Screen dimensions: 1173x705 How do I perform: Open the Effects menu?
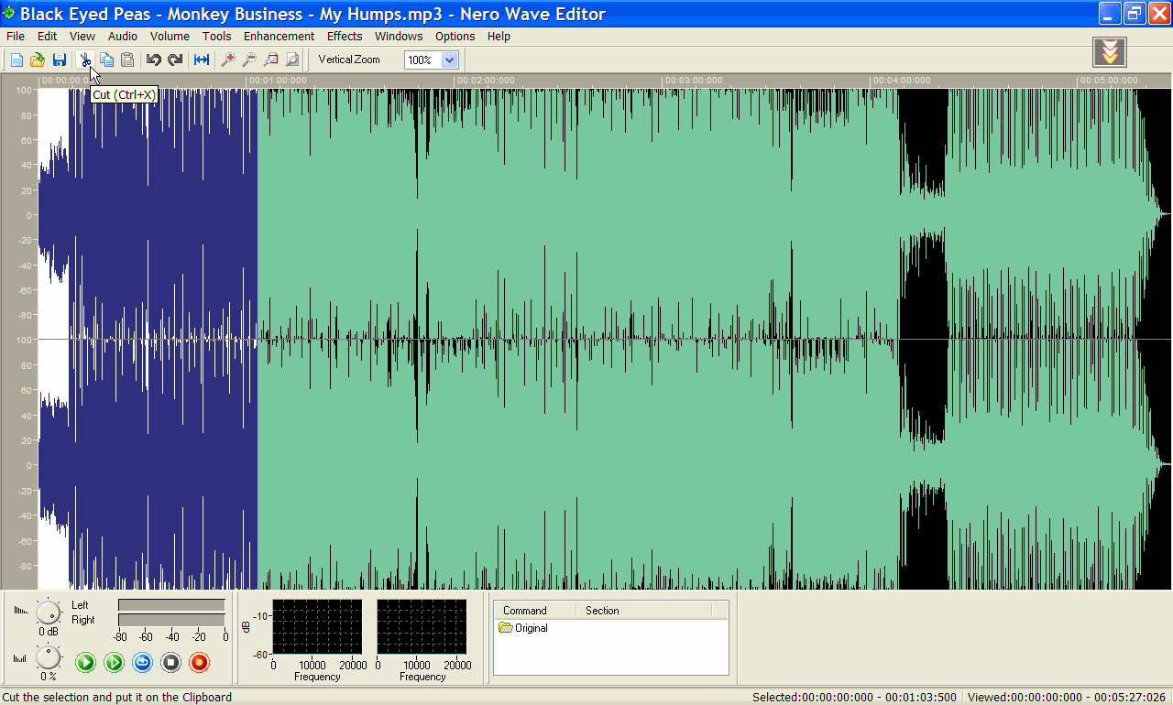[x=345, y=37]
